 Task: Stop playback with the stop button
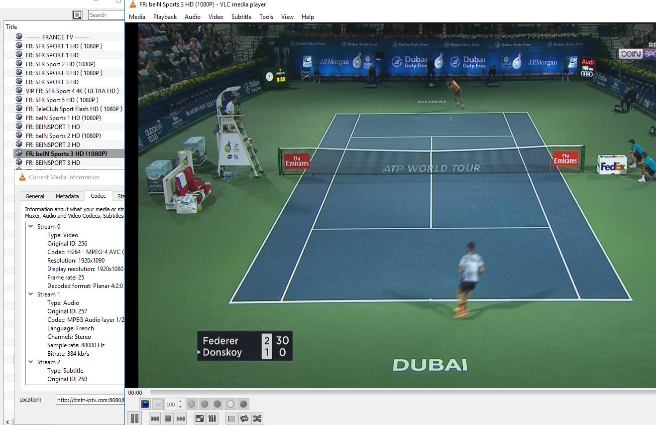(x=168, y=419)
